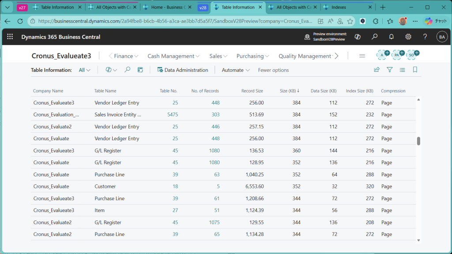
Task: Open the 1080 records link for Cronus_Evalueate3 G/L Register
Action: tap(214, 151)
